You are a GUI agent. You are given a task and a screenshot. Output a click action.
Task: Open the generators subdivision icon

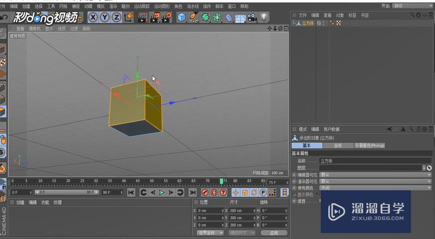pos(205,18)
